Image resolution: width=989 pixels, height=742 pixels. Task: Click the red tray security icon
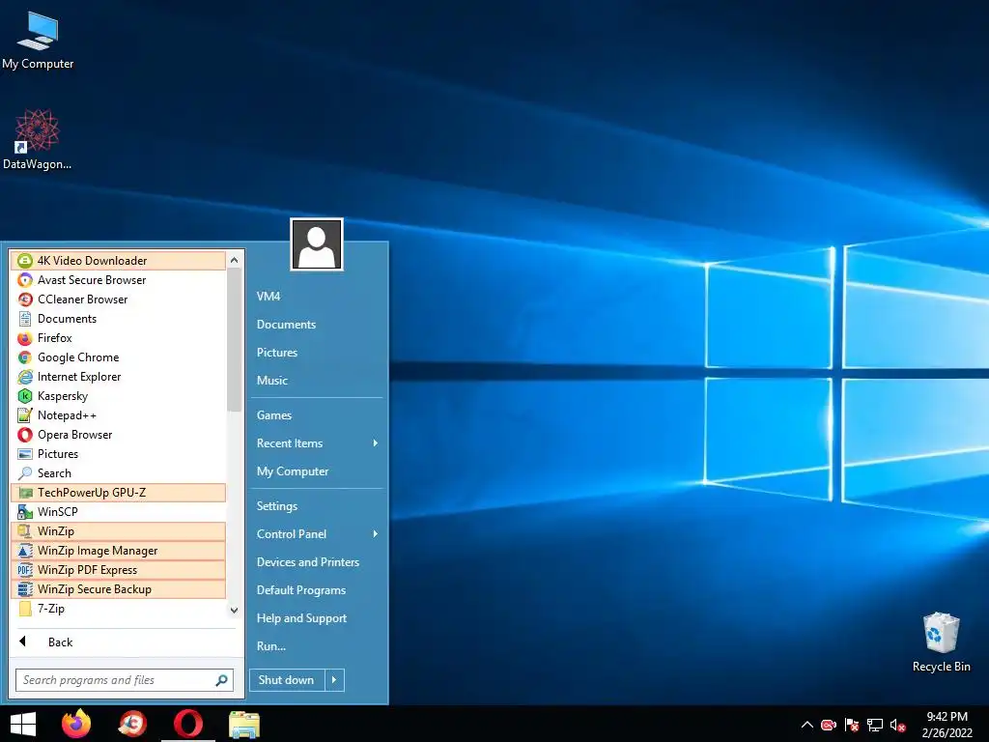pos(829,725)
